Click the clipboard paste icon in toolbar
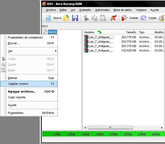This screenshot has height=144, width=165. click(103, 18)
